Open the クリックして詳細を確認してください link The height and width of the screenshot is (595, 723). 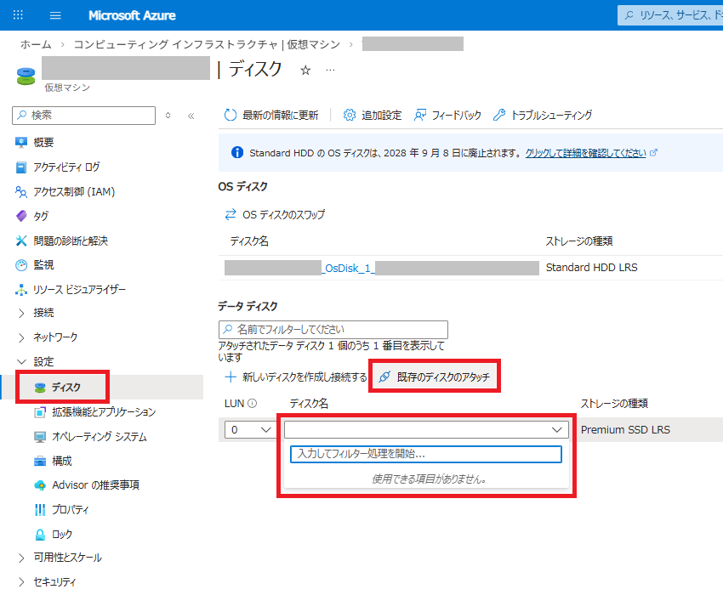click(585, 153)
